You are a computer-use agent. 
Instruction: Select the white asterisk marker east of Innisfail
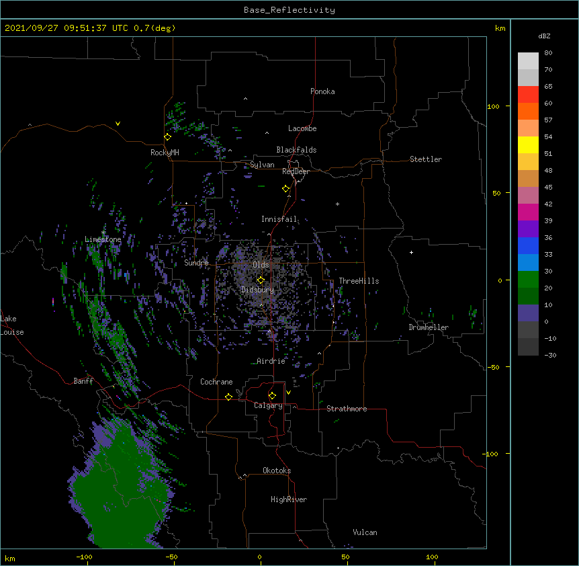pyautogui.click(x=337, y=204)
